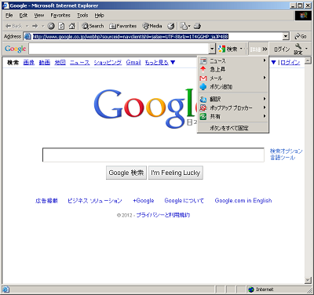Image resolution: width=314 pixels, height=295 pixels.
Task: Click the scrollbar down arrow
Action: click(308, 280)
